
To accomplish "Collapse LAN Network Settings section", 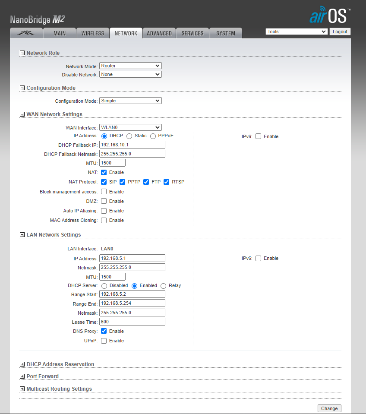I will pyautogui.click(x=22, y=235).
